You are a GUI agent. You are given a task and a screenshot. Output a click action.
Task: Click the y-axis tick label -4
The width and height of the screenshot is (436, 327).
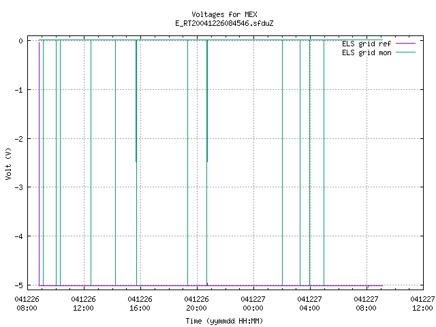[18, 236]
